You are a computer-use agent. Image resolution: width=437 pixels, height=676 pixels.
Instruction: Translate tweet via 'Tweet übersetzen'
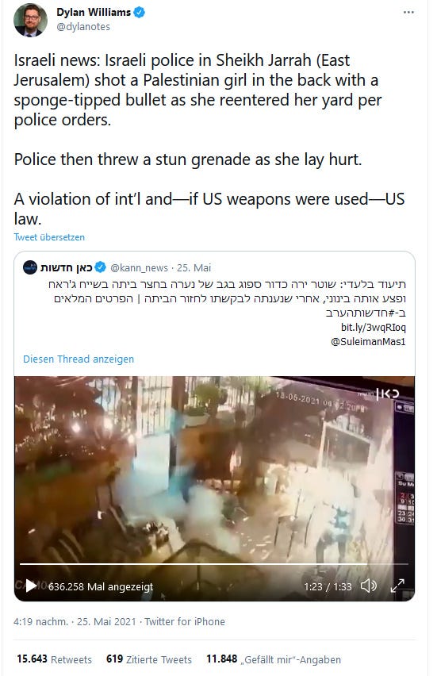coord(49,237)
